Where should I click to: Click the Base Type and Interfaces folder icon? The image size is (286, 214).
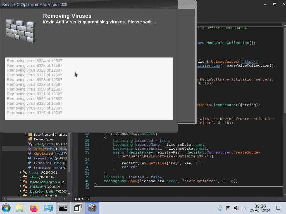(30, 135)
